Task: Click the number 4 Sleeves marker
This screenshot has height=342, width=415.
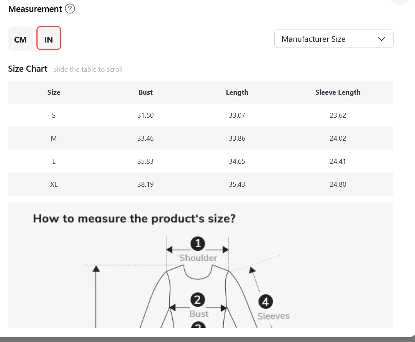Action: pyautogui.click(x=266, y=301)
